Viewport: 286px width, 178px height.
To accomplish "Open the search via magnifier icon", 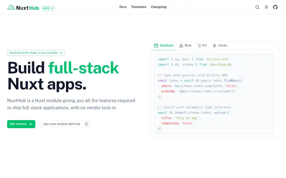I will pyautogui.click(x=257, y=7).
